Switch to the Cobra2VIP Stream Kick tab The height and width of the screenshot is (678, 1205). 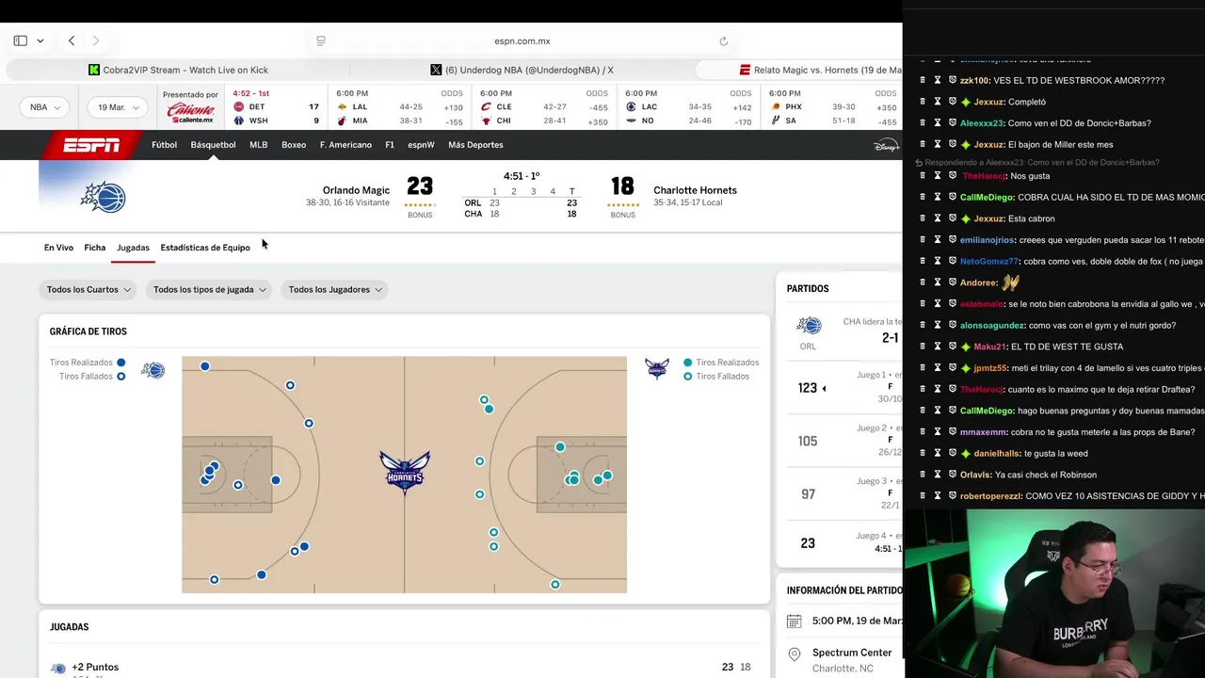pyautogui.click(x=178, y=70)
